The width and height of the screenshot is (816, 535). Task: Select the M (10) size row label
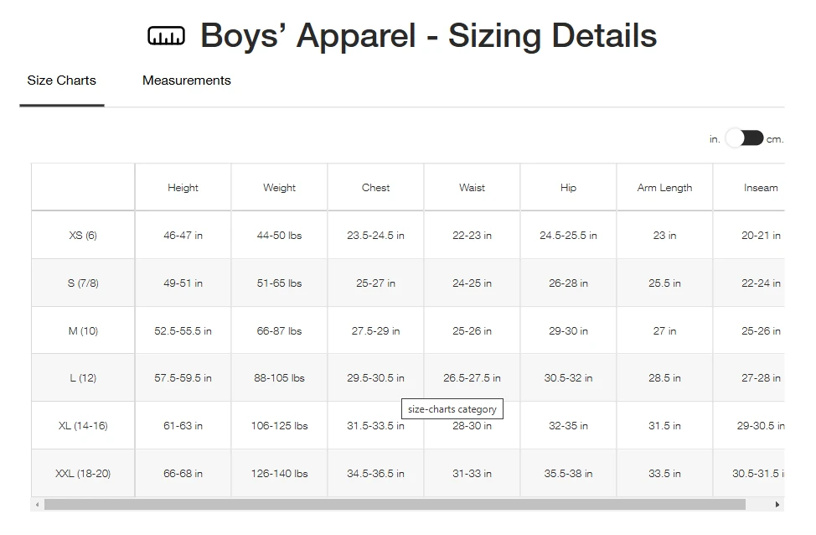pos(83,331)
